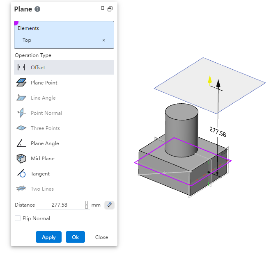Click the black offset drag arrow head
The height and width of the screenshot is (264, 278).
[218, 83]
